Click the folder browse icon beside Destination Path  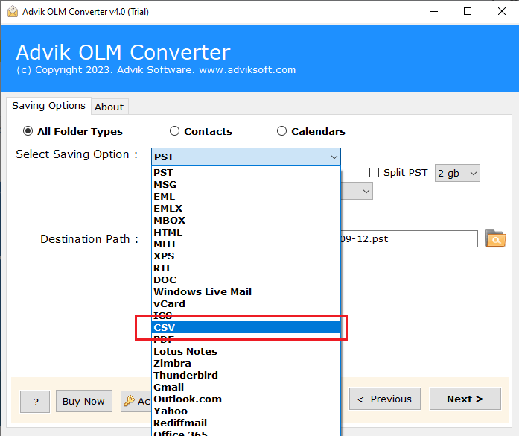pos(495,238)
